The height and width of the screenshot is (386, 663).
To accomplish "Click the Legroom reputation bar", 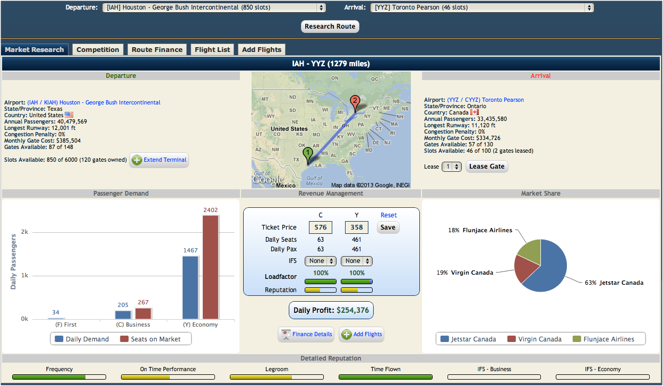I will coord(277,377).
